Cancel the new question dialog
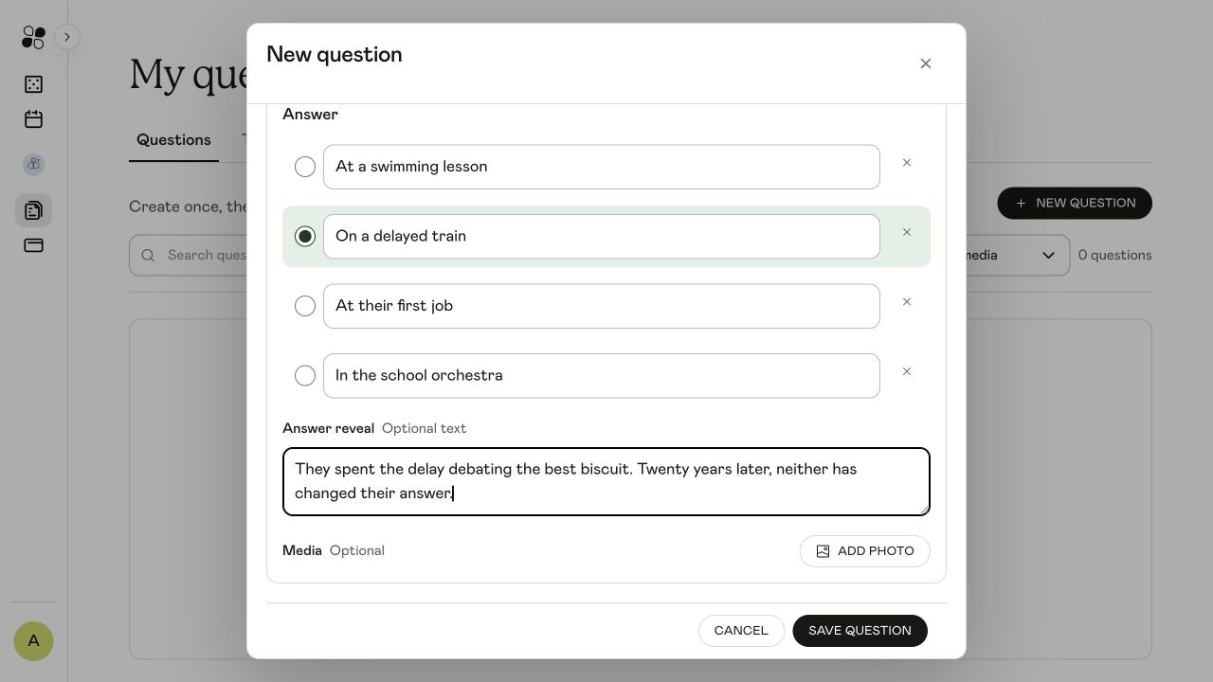The height and width of the screenshot is (682, 1213). 741,631
